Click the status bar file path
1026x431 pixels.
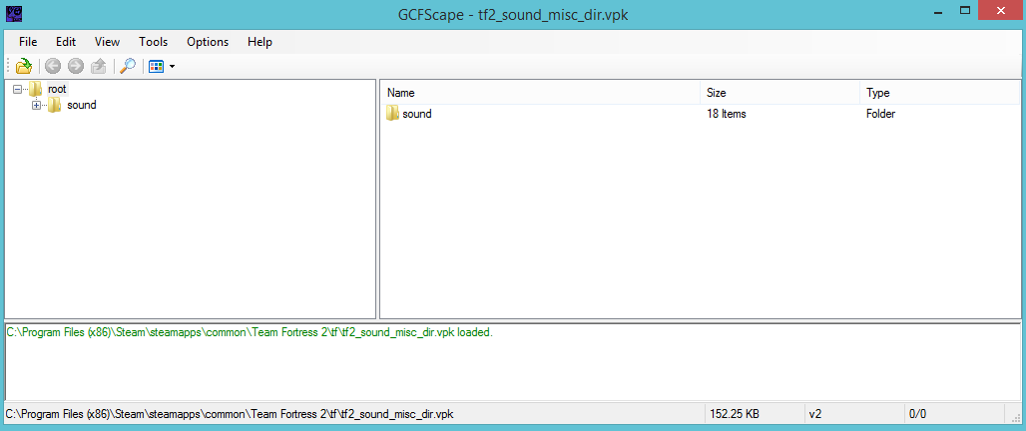[230, 414]
